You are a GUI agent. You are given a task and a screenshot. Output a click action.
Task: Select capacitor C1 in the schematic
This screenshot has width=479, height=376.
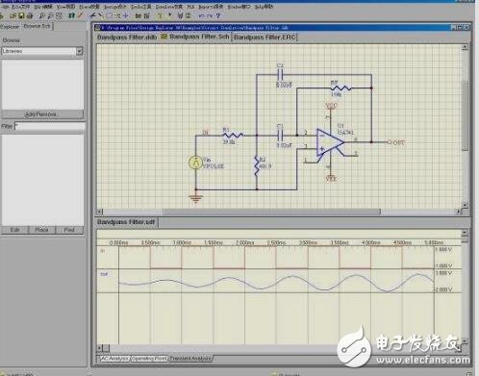[280, 136]
